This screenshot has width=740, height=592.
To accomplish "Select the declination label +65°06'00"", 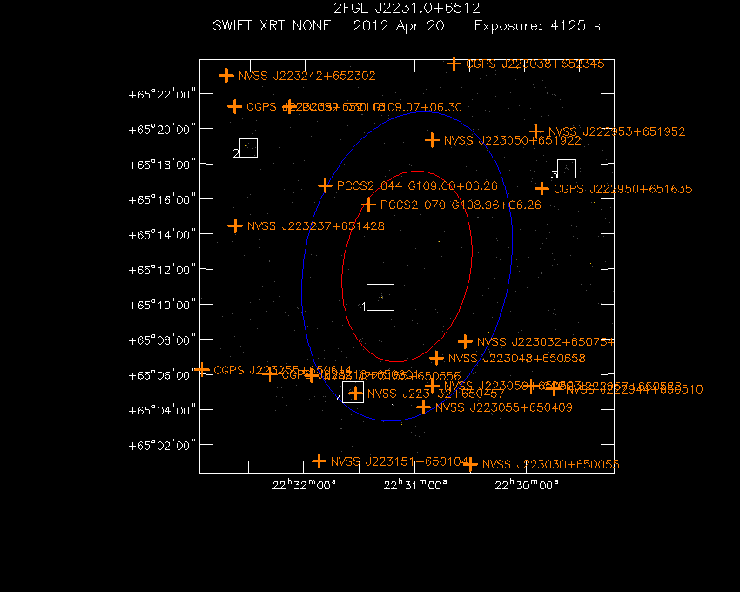I will [x=162, y=375].
